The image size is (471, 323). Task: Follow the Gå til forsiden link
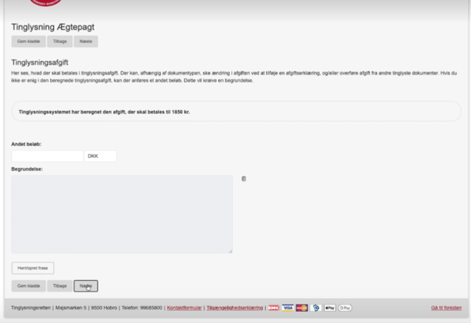pyautogui.click(x=446, y=308)
